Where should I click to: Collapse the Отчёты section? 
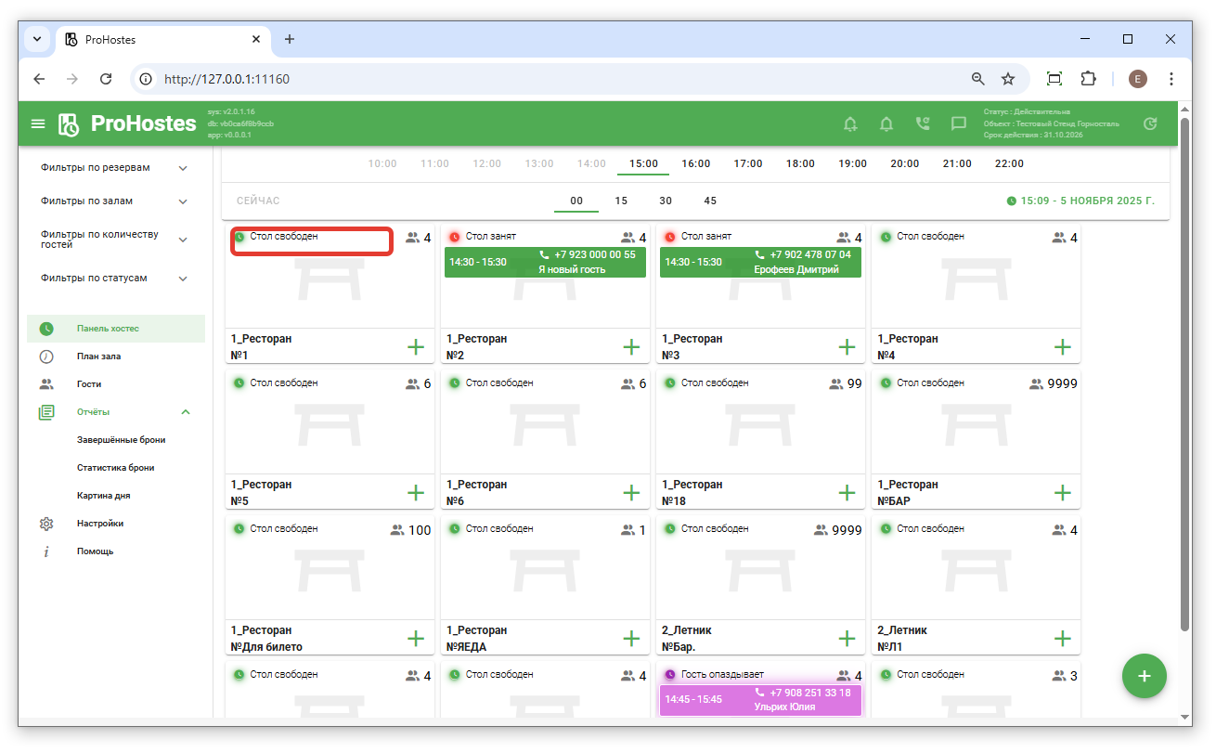pyautogui.click(x=186, y=412)
